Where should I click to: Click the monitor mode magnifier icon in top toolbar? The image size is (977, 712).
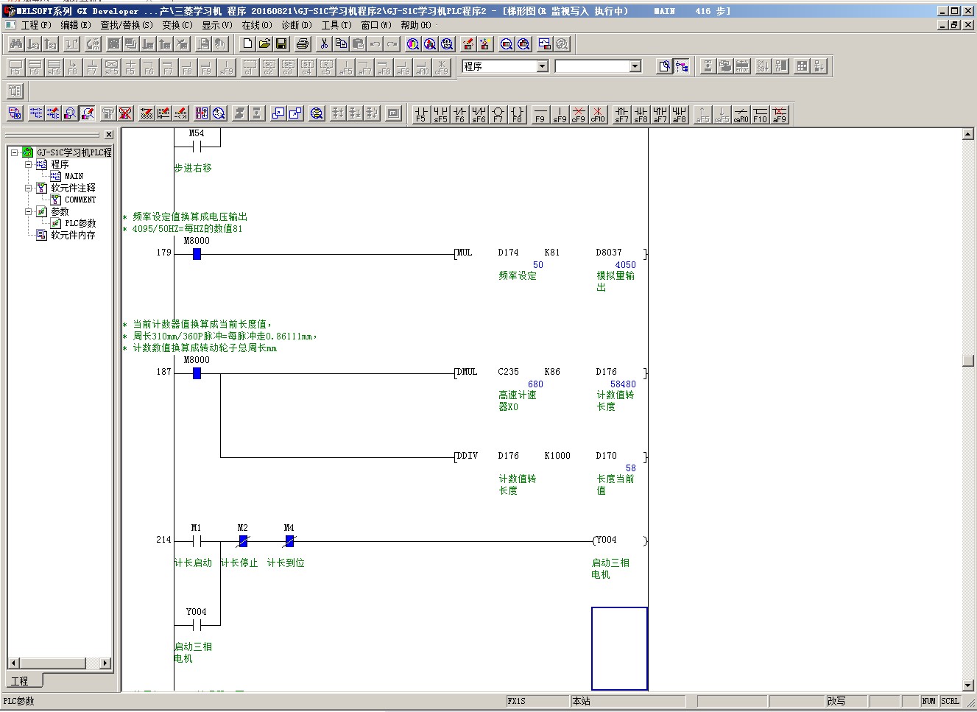click(507, 44)
